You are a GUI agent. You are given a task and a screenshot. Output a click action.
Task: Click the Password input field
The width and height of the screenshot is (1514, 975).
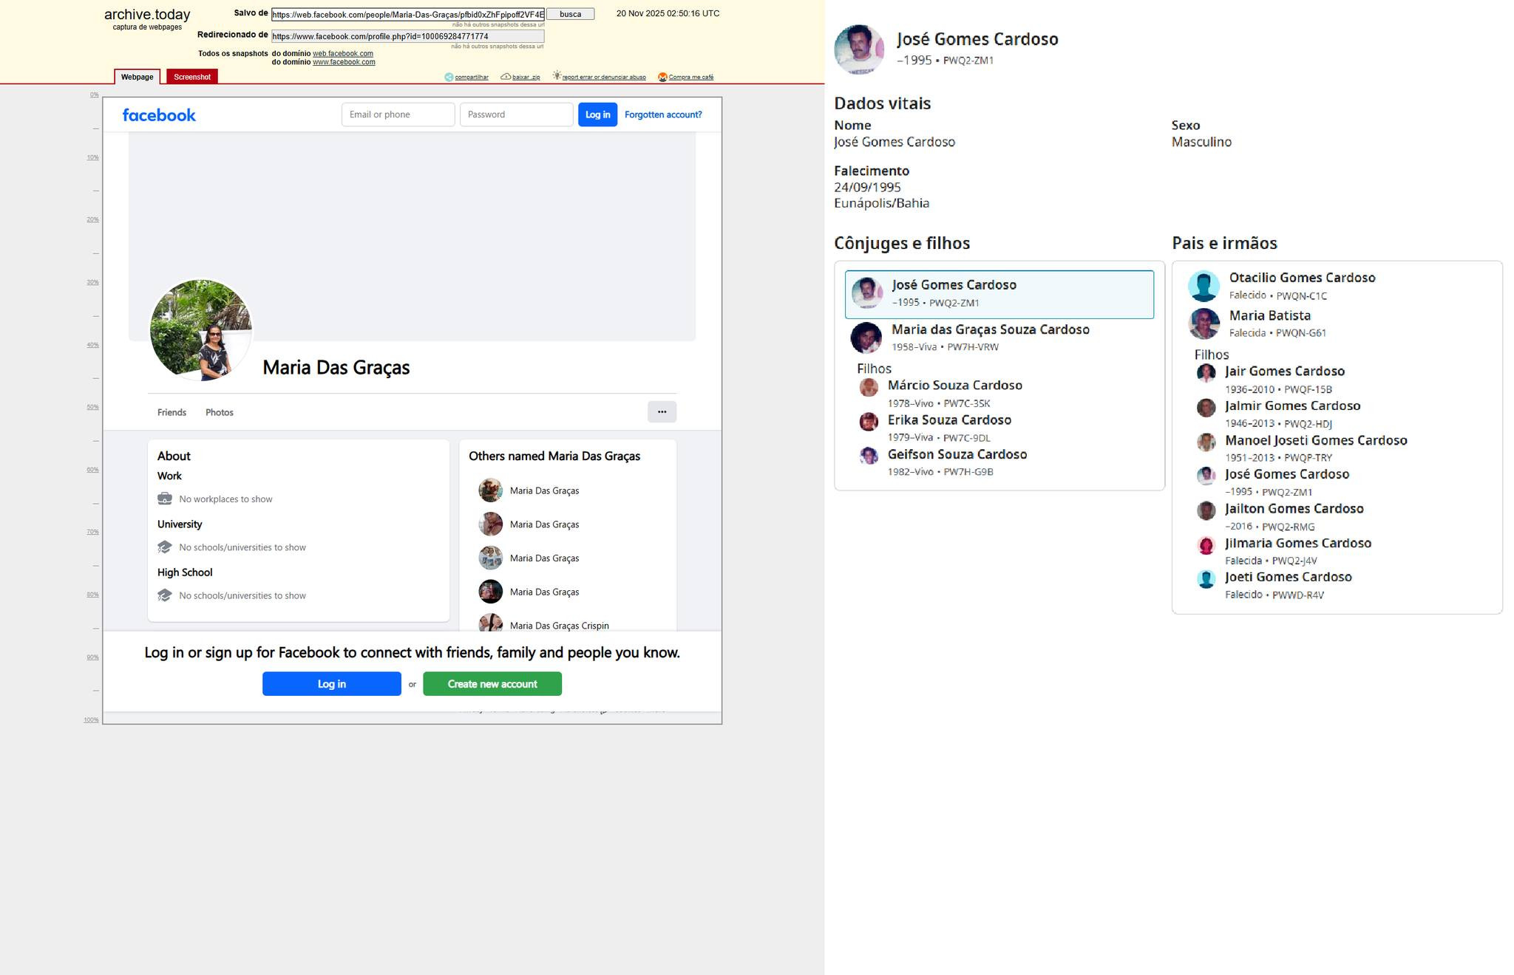tap(516, 114)
